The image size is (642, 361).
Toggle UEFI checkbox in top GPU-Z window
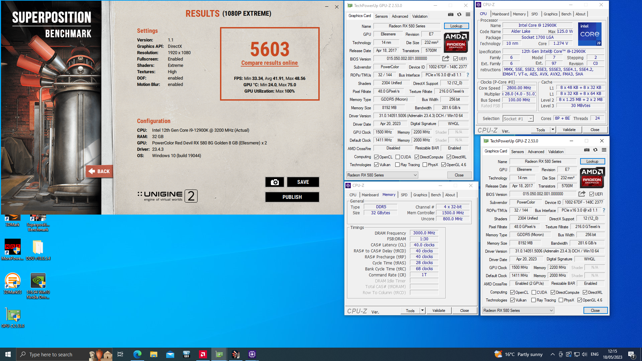tap(455, 59)
